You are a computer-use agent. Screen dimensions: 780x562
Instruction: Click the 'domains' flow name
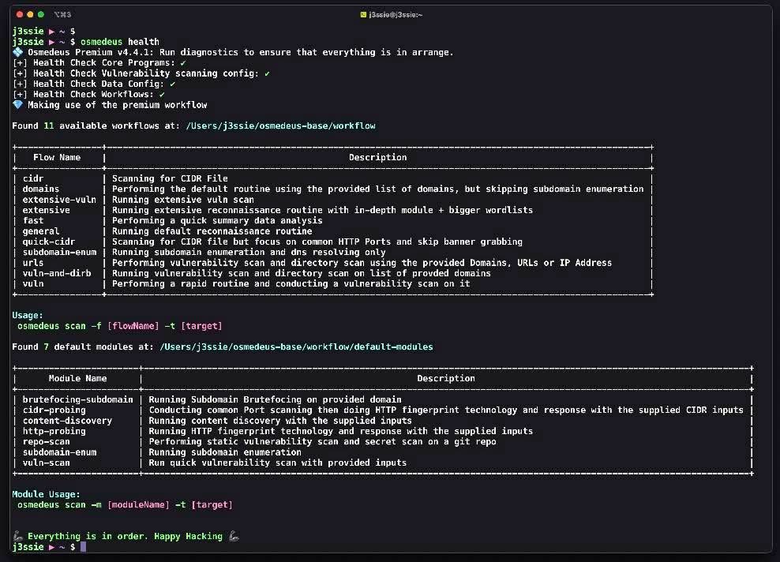(x=41, y=189)
